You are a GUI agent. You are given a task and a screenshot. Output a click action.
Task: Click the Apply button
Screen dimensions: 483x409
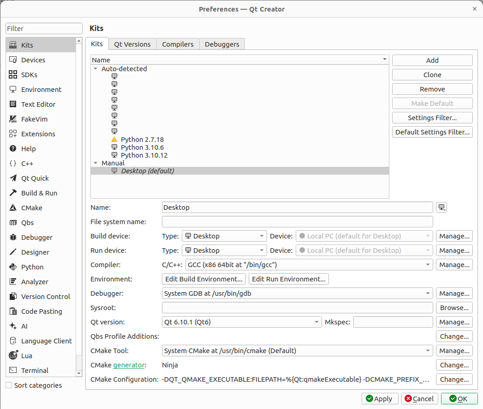380,399
